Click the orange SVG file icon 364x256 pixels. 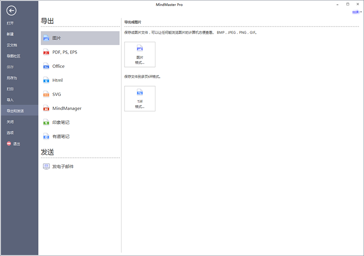pyautogui.click(x=46, y=94)
